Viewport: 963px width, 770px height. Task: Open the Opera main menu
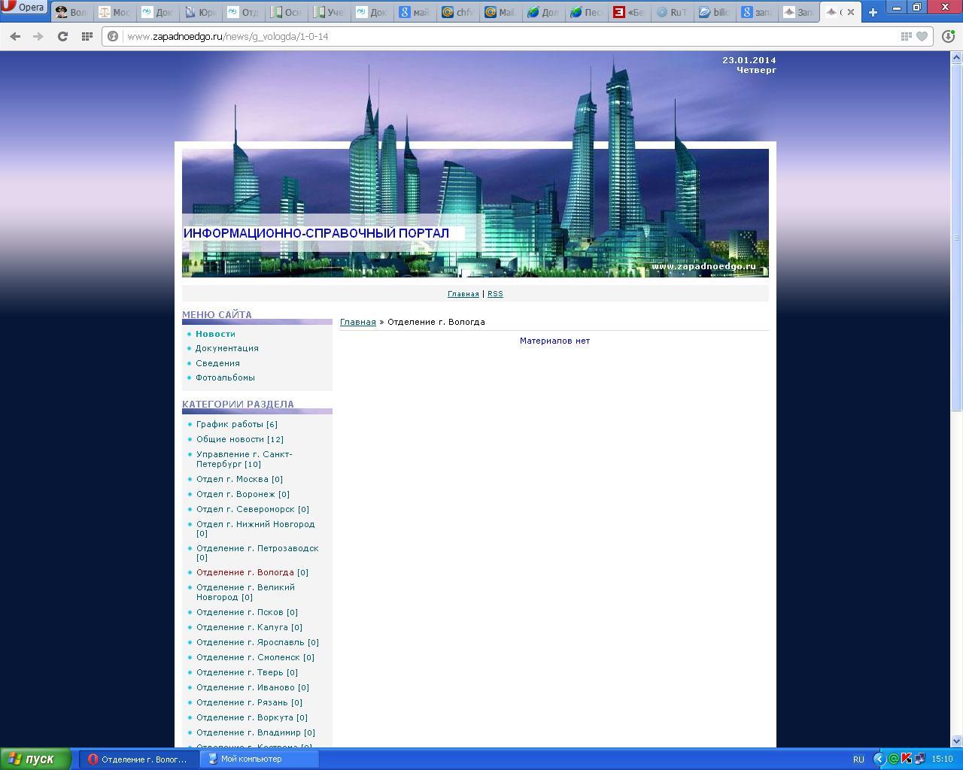coord(24,8)
